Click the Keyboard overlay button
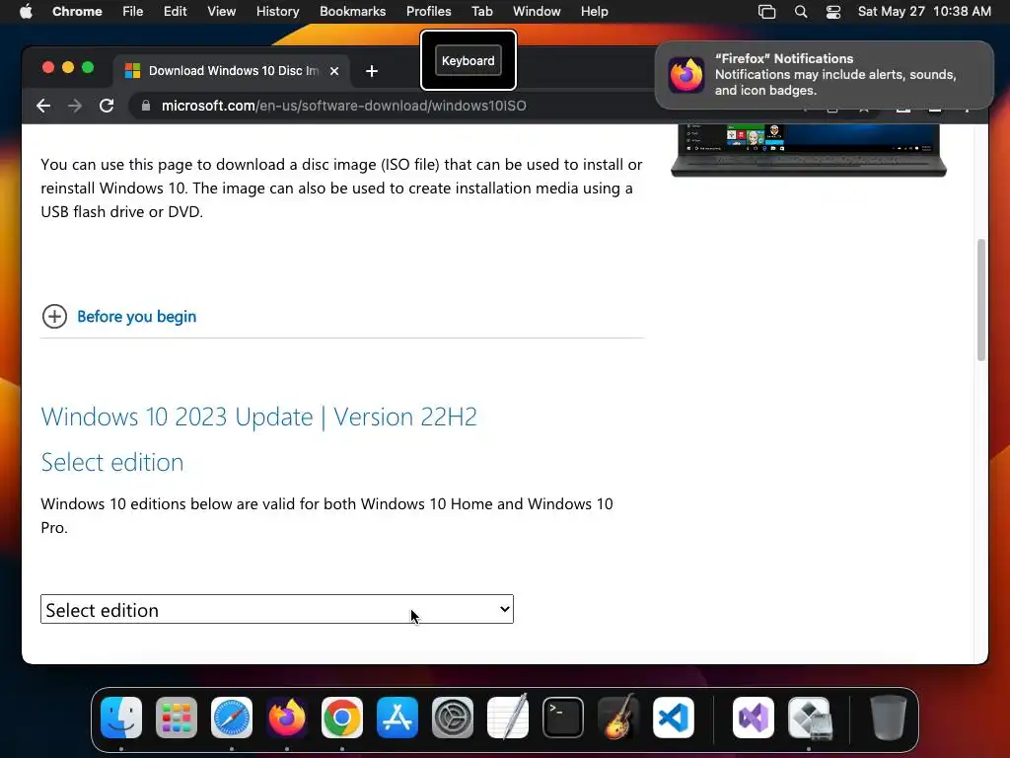This screenshot has height=758, width=1010. point(469,60)
